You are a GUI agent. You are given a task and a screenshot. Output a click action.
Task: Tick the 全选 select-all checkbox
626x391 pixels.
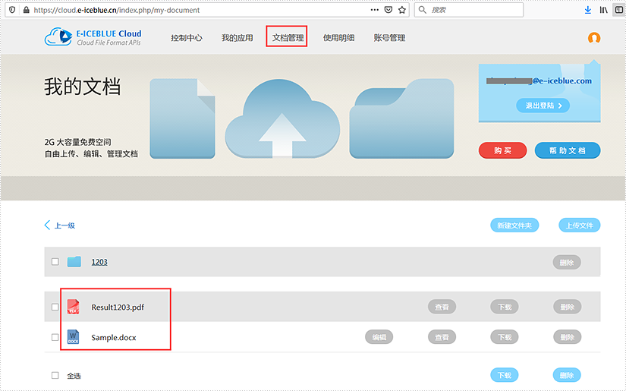(55, 375)
